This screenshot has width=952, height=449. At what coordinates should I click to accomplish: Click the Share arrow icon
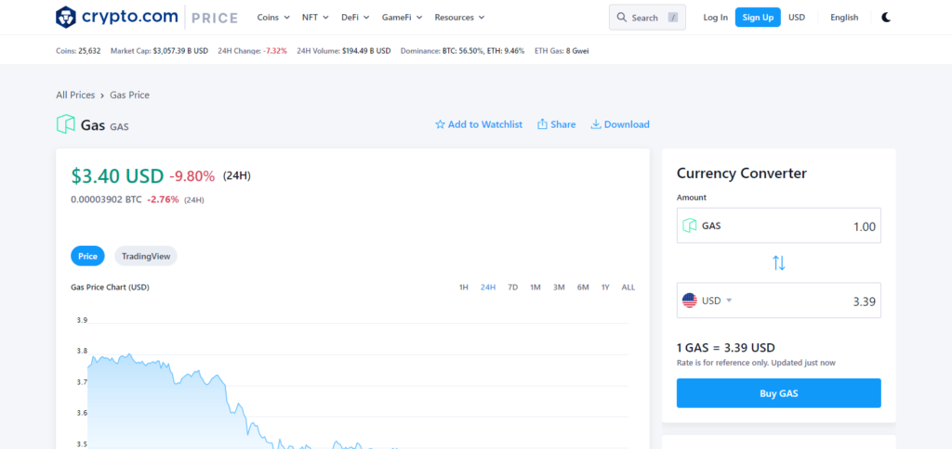543,124
